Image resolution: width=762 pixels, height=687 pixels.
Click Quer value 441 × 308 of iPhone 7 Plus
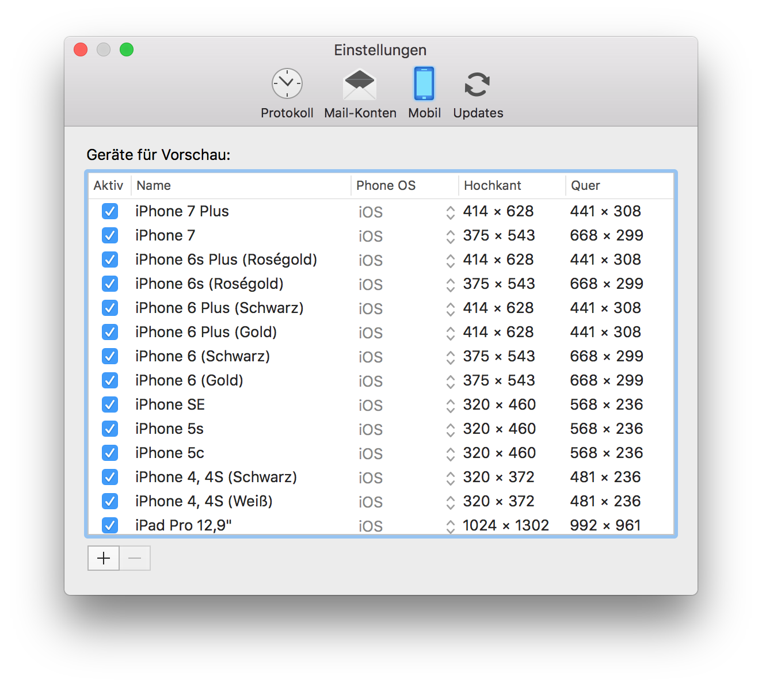(x=605, y=211)
